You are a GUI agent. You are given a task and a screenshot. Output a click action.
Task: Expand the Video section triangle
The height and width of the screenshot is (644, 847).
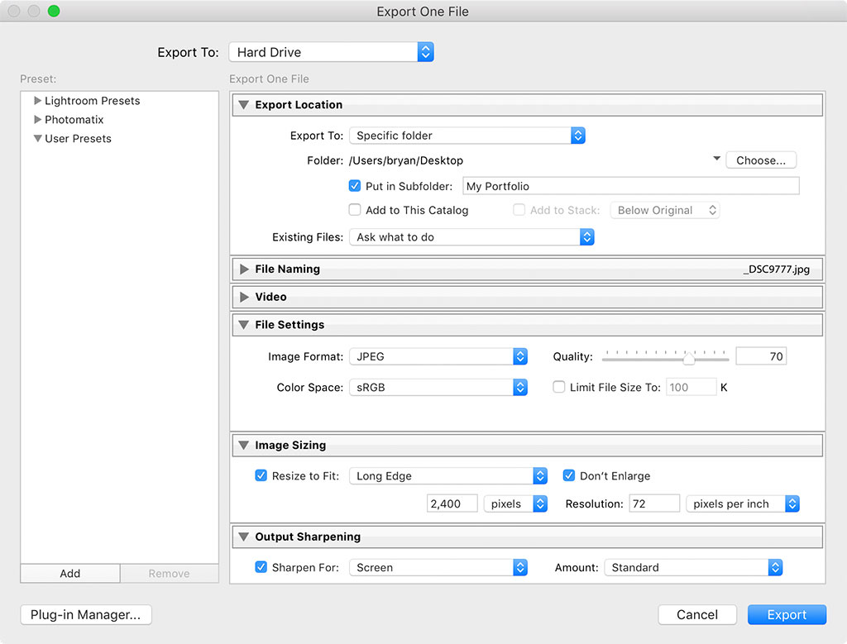click(244, 297)
